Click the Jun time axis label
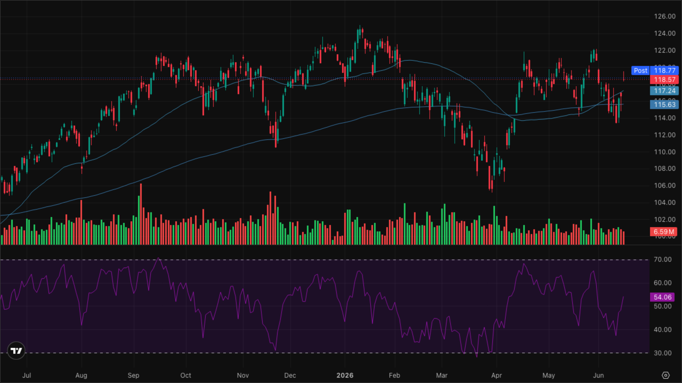 point(598,375)
